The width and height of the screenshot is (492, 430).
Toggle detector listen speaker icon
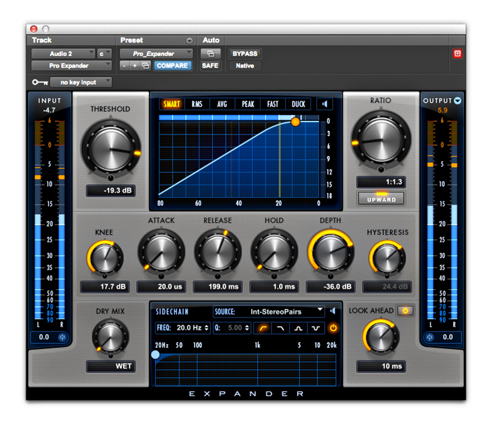325,104
